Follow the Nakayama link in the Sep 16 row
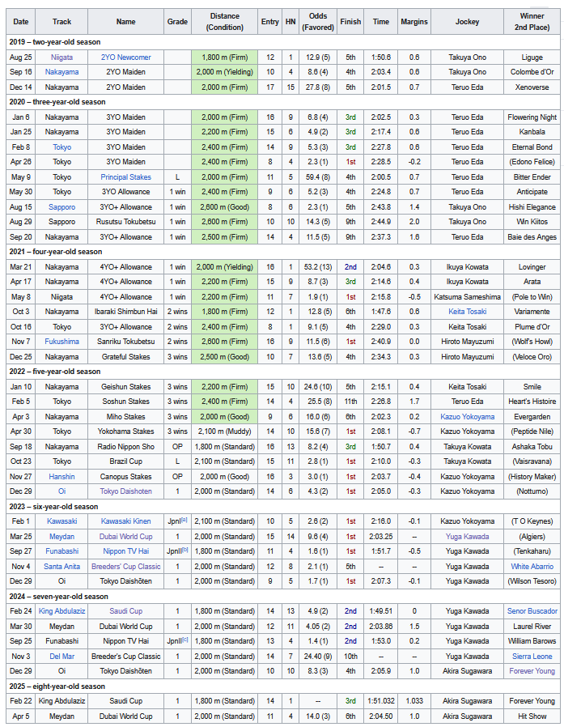Image resolution: width=564 pixels, height=727 pixels. click(61, 72)
